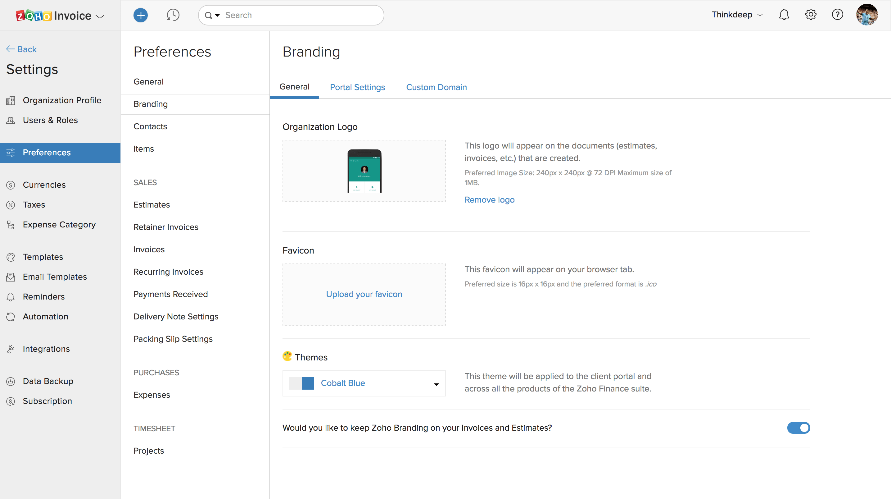The height and width of the screenshot is (499, 891).
Task: Open the search filter dropdown arrow
Action: [217, 15]
